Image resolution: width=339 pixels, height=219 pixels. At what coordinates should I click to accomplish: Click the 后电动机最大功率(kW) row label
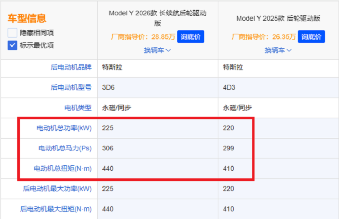[57, 189]
